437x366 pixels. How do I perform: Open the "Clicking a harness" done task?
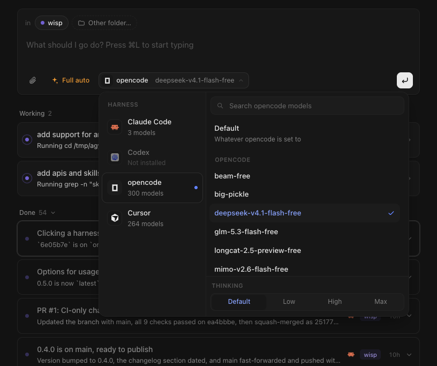(58, 238)
